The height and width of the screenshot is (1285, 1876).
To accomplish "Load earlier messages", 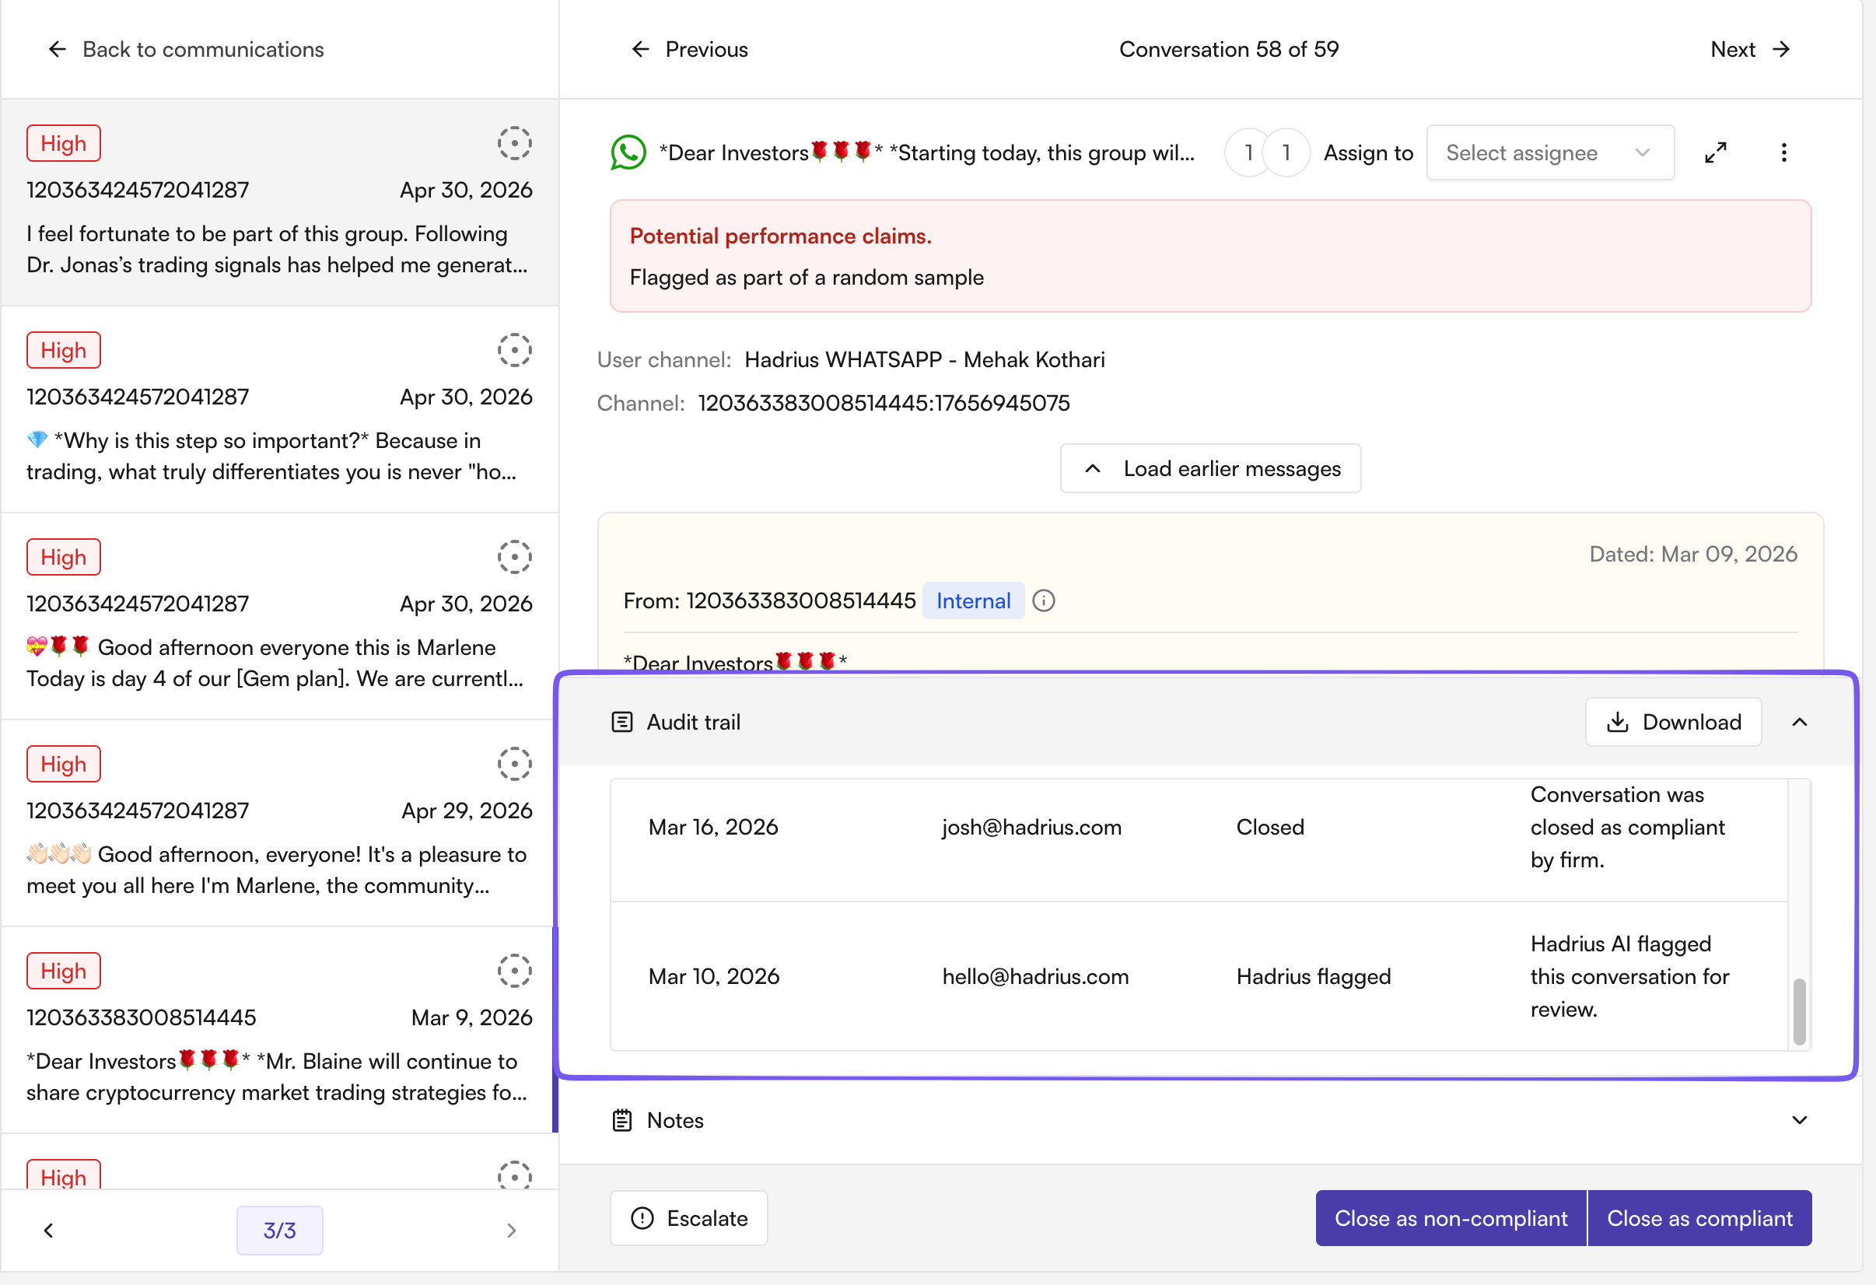I will [1210, 468].
